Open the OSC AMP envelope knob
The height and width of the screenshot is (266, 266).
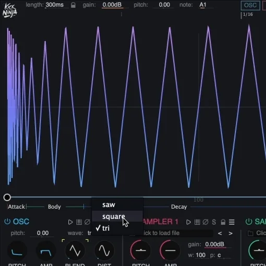click(x=46, y=251)
